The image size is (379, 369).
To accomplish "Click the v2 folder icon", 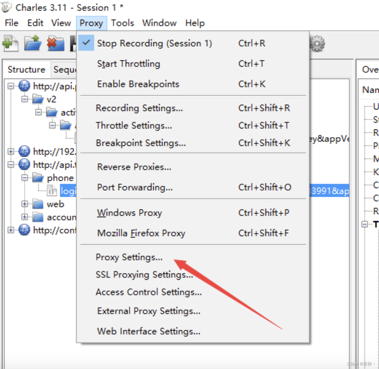I will (x=38, y=99).
